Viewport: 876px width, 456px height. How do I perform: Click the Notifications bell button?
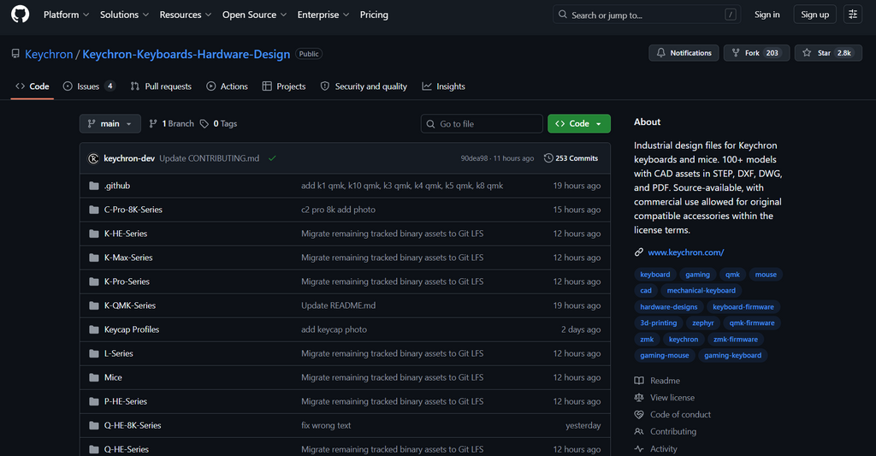[683, 53]
